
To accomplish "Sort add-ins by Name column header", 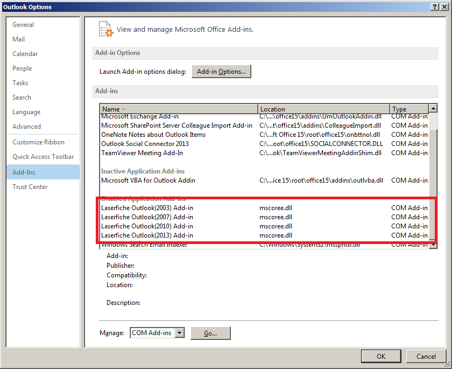I will click(179, 109).
